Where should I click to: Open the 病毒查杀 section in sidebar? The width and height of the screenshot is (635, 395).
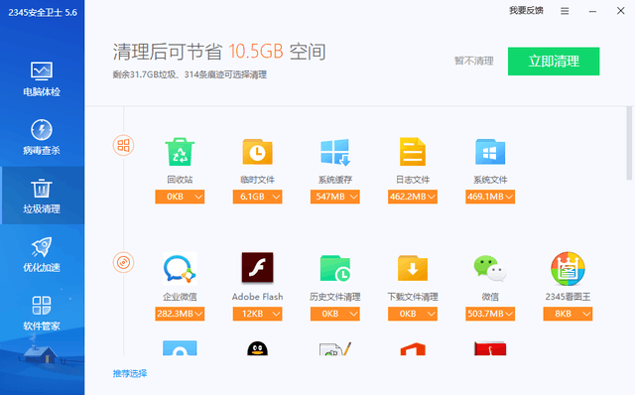42,138
